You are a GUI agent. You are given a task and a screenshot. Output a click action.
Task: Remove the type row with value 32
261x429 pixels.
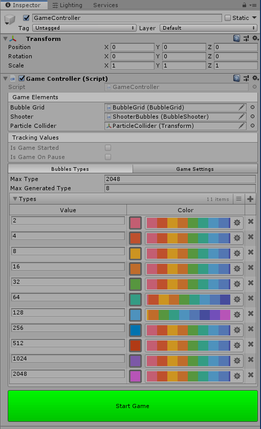(x=251, y=283)
